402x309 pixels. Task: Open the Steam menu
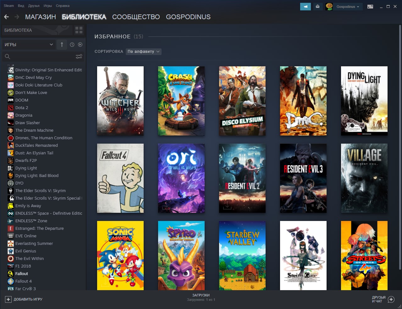coord(9,6)
